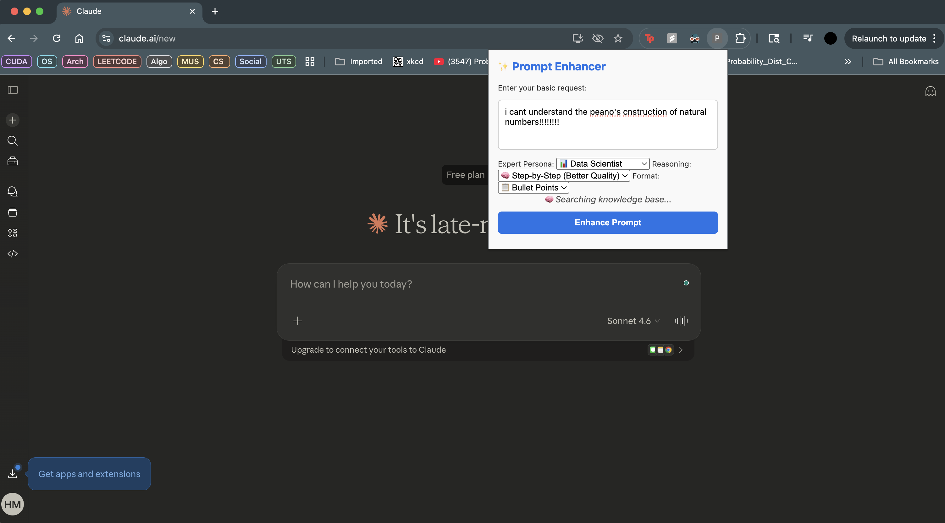The image size is (945, 523).
Task: Open the Code brackets icon in sidebar
Action: tap(13, 253)
